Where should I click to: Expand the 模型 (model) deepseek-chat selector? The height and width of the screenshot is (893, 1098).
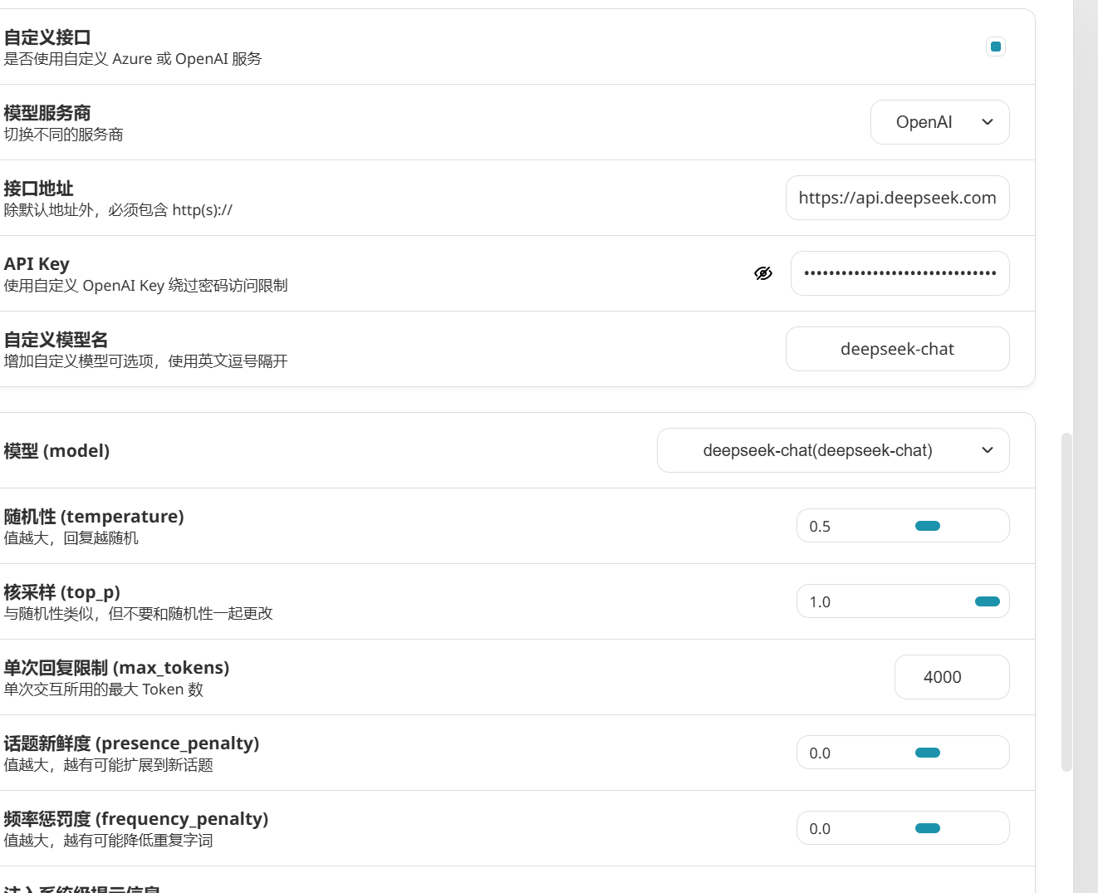tap(833, 450)
